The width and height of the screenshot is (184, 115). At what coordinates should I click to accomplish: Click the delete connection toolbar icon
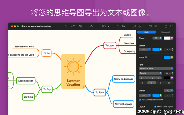point(91,26)
